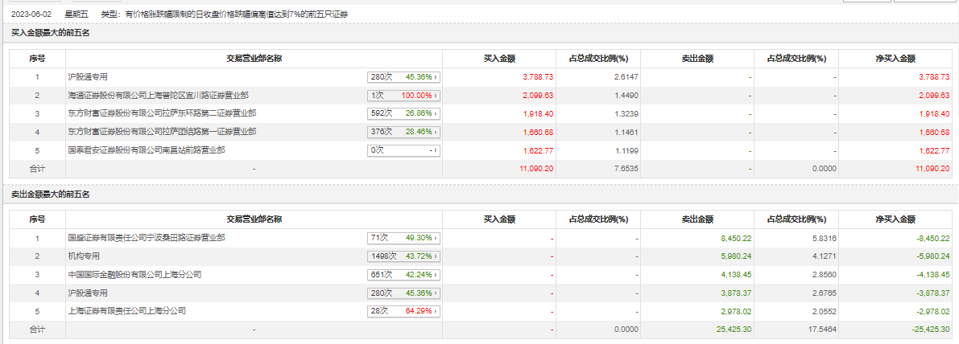Expand the 592次 26.86% stats box
This screenshot has width=959, height=344.
click(x=406, y=114)
